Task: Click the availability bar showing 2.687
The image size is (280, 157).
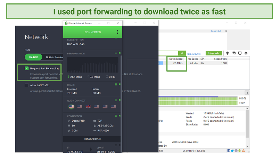Action: coord(198,103)
